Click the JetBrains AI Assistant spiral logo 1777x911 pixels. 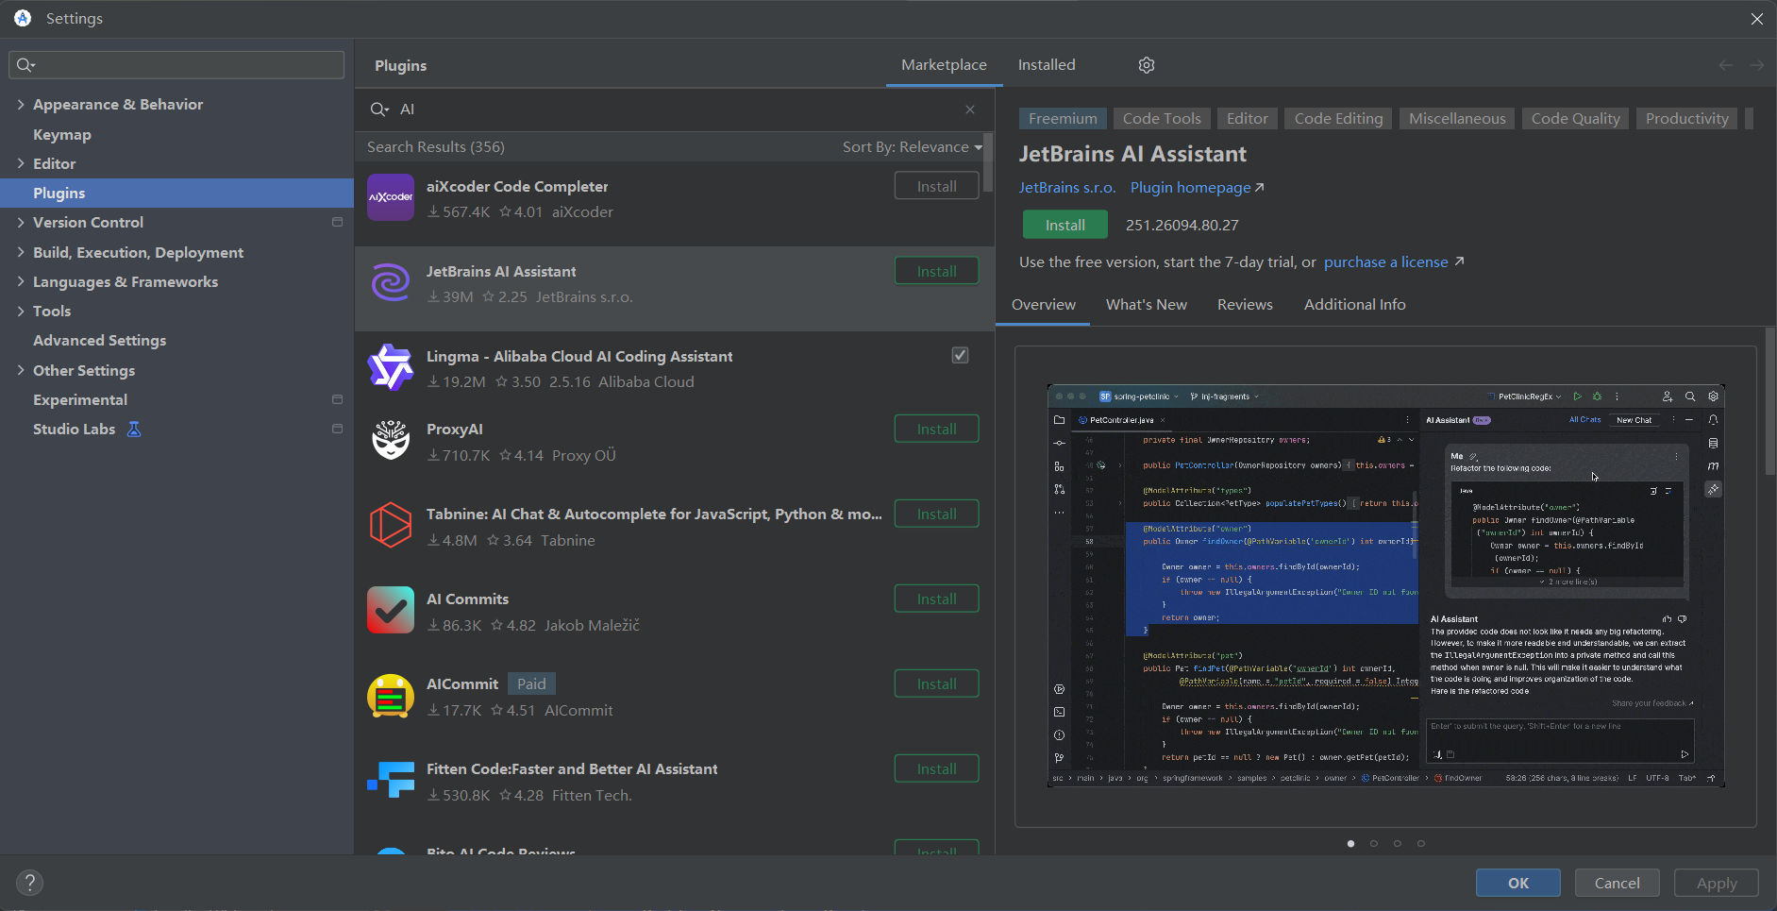391,282
